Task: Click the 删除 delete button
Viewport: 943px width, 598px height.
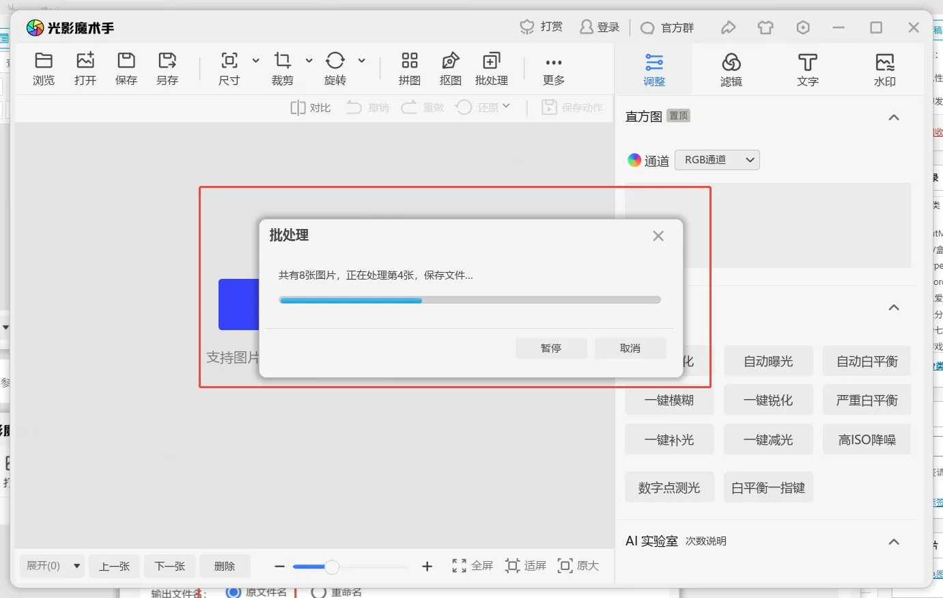Action: tap(225, 566)
